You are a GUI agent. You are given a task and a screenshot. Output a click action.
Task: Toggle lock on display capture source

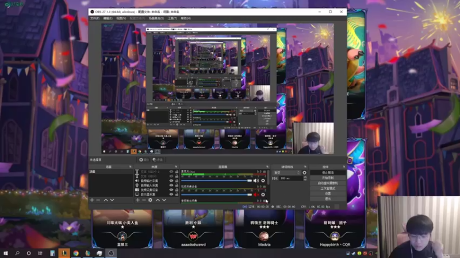pyautogui.click(x=177, y=194)
